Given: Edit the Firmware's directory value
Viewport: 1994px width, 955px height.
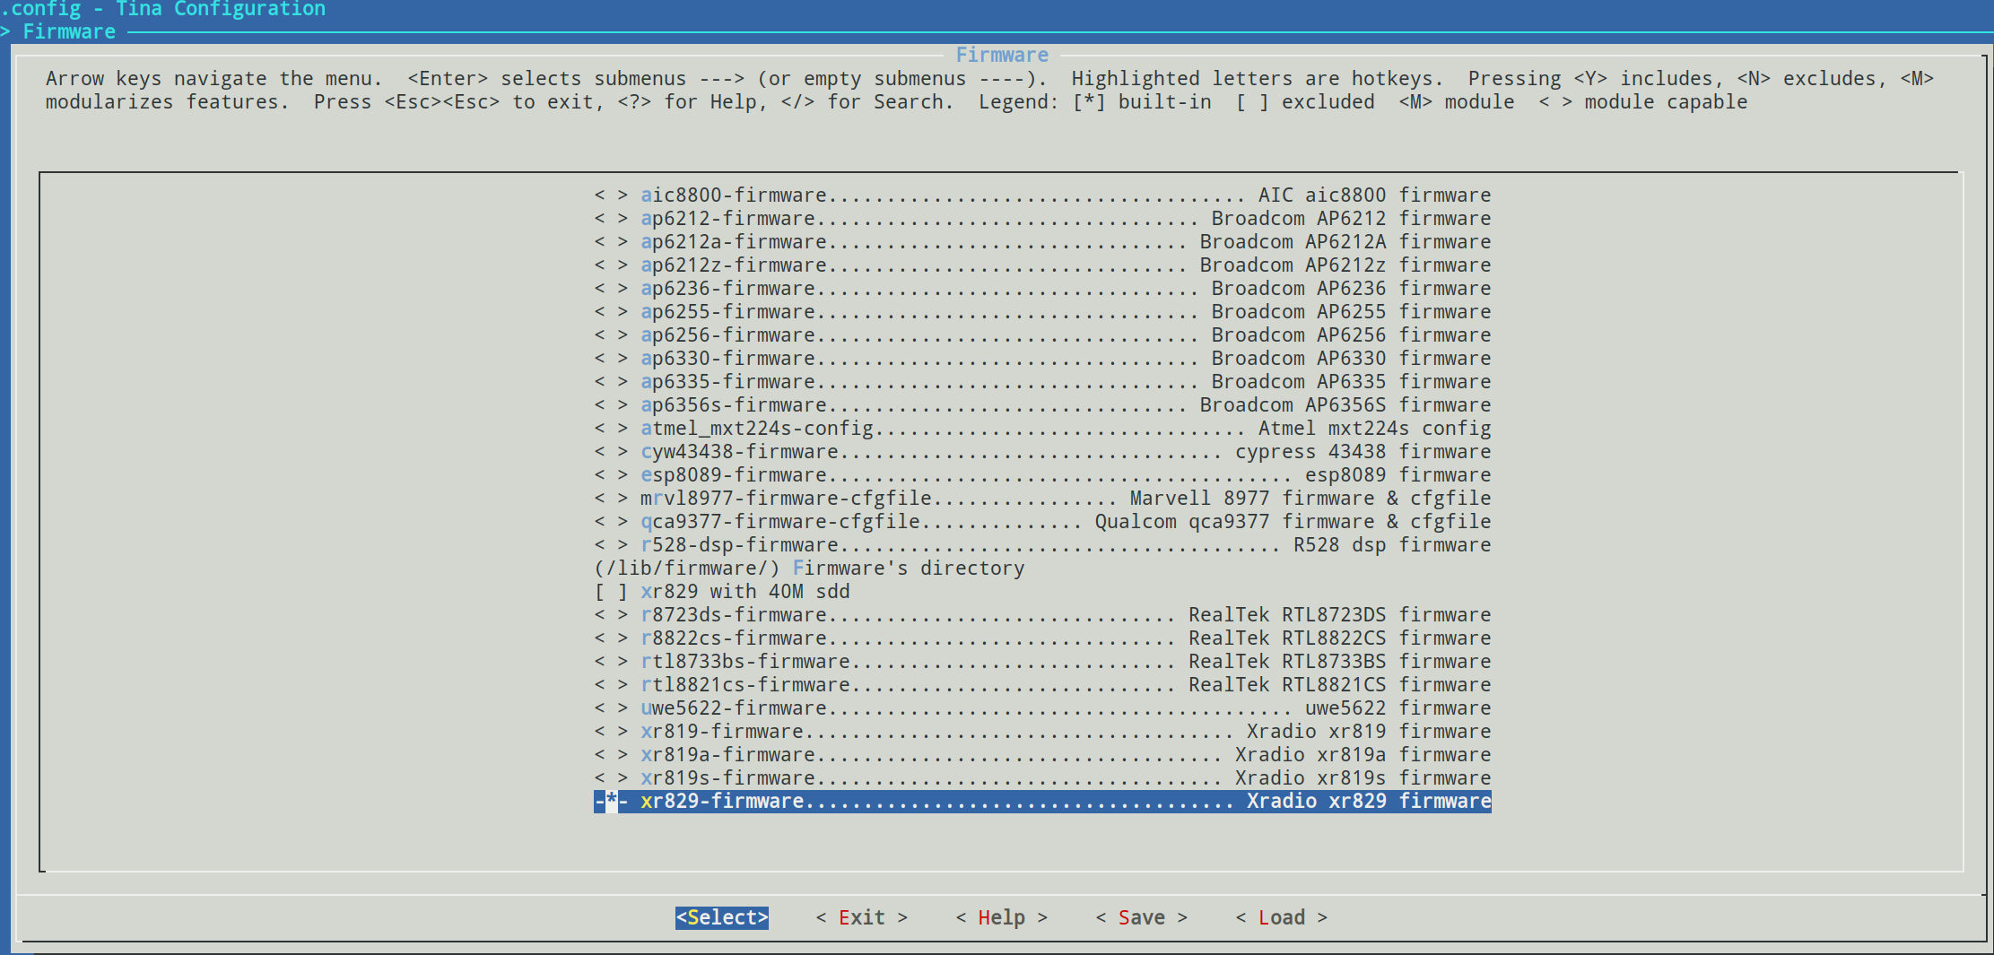Looking at the screenshot, I should click(809, 569).
